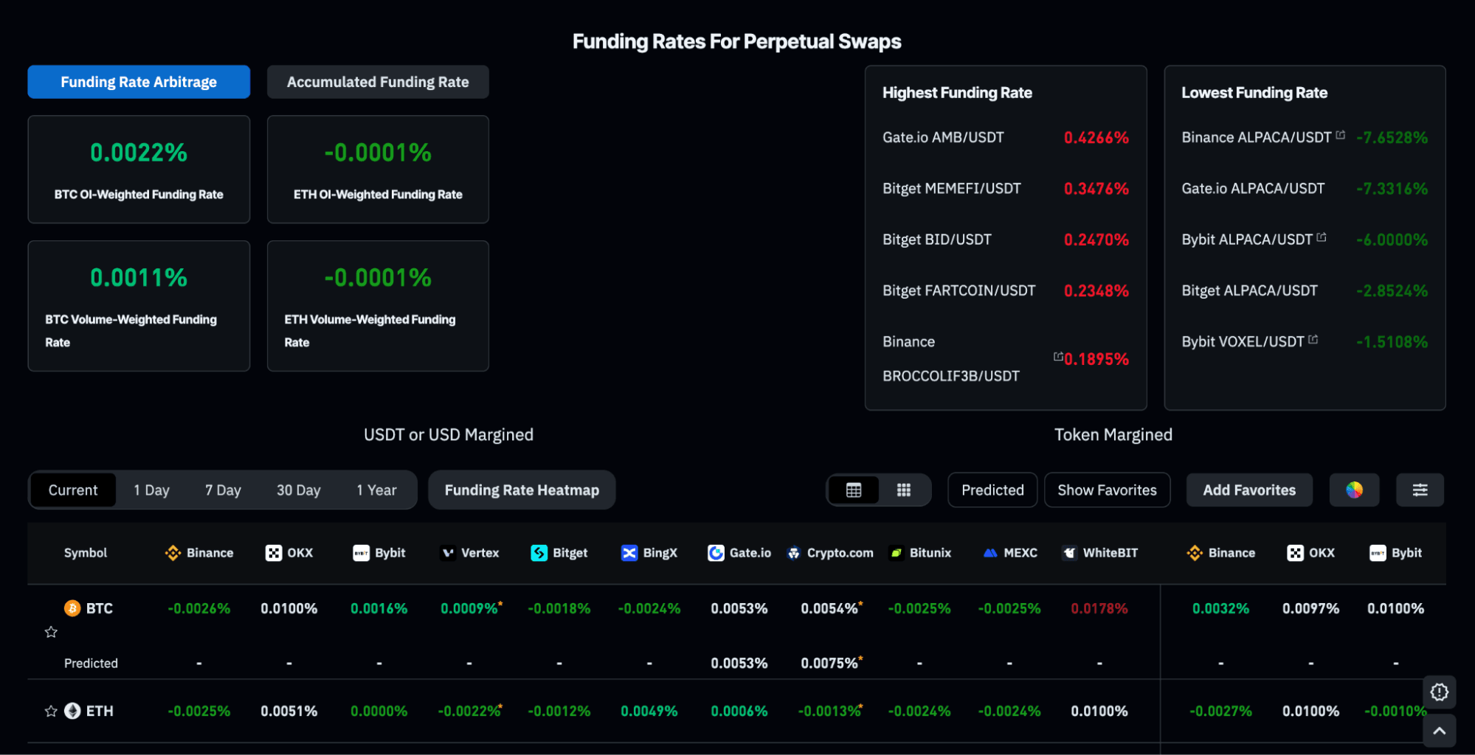Click the Crypto.com exchange logo
Screen dimensions: 1475x755
794,553
